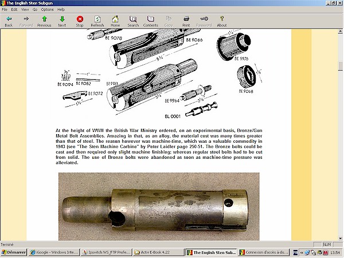Click the NUM status bar indicator
The width and height of the screenshot is (344, 258).
[x=327, y=244]
